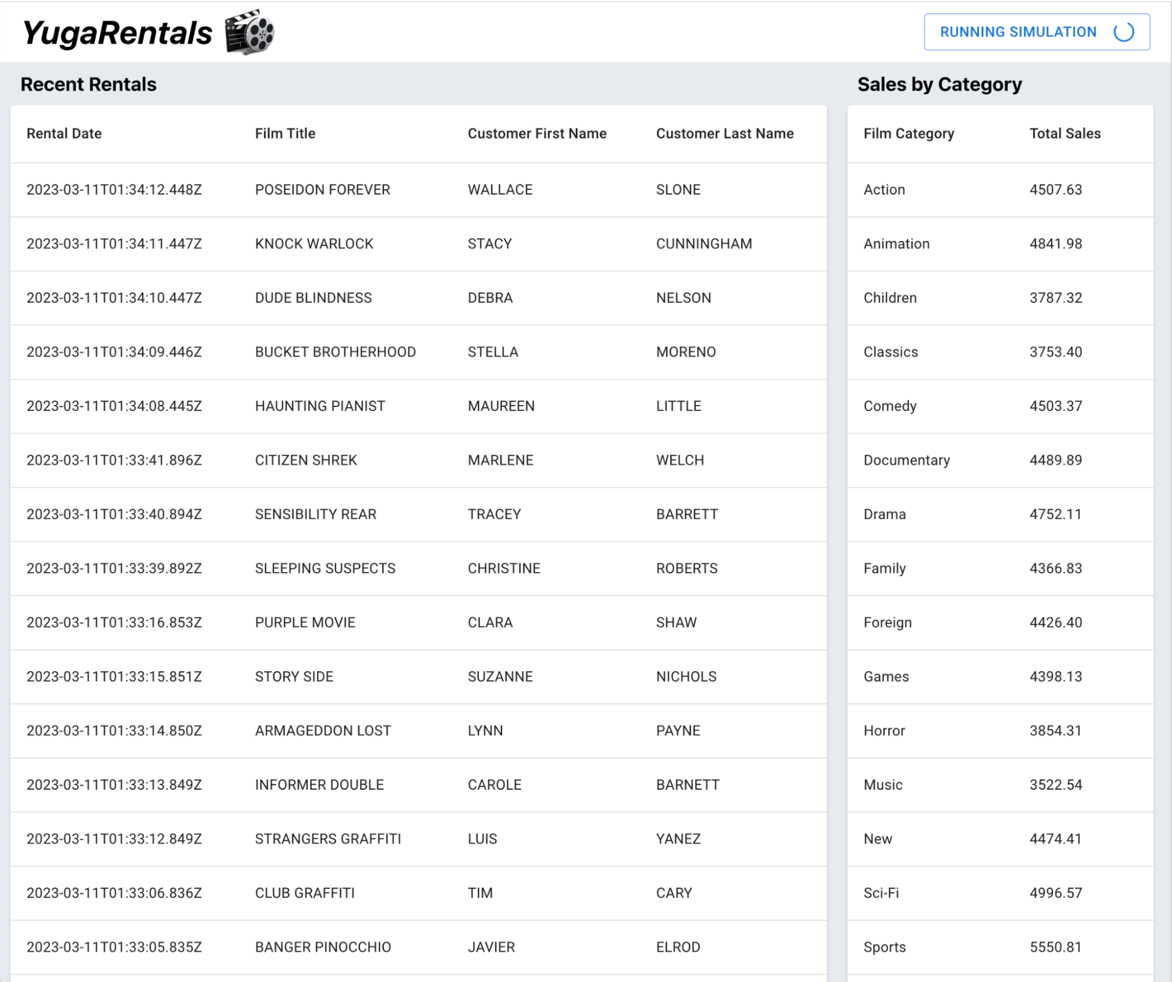
Task: Click the film reel icon beside YugaRentals
Action: 251,32
